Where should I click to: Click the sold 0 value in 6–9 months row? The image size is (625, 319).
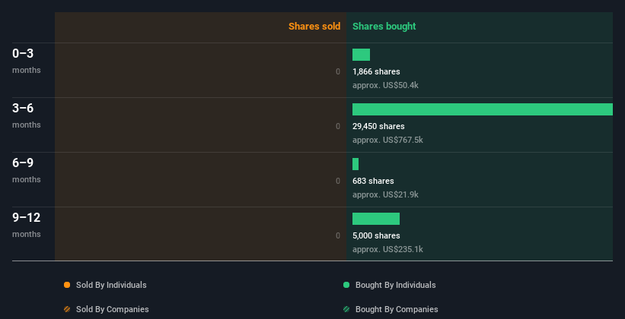[x=338, y=181]
